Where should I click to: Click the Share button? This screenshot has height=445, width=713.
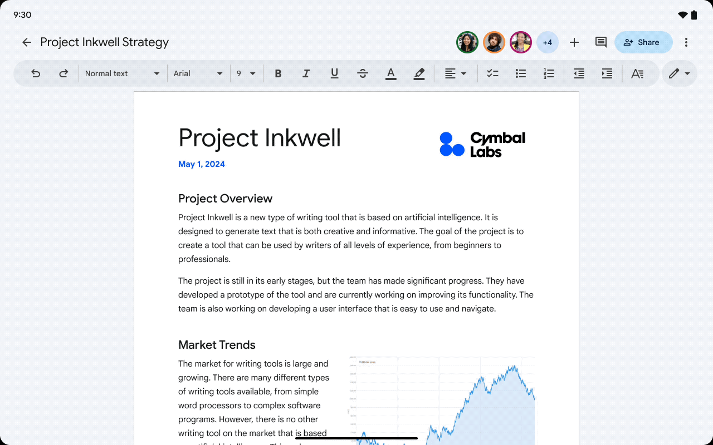[x=643, y=42]
